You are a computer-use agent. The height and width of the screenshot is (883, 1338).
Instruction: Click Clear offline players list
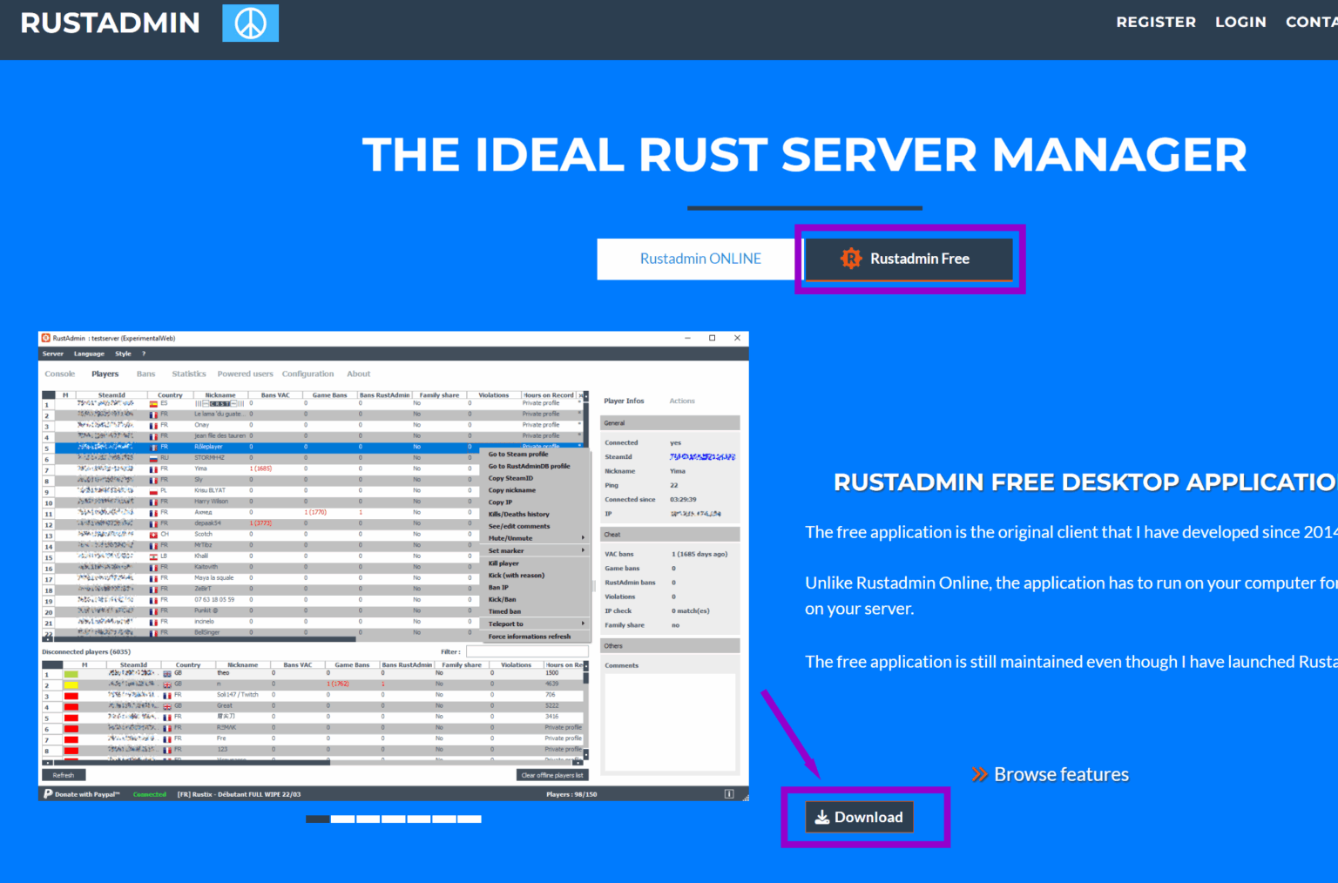pyautogui.click(x=551, y=774)
